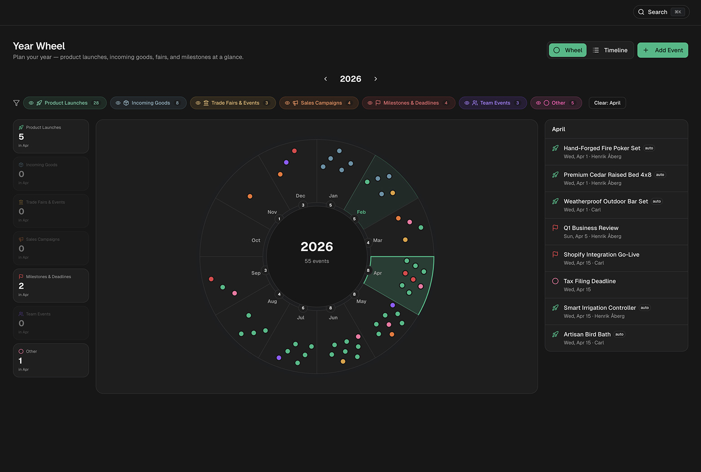
Task: Click the rocket icon next to Smart Irrigation Controller
Action: [555, 307]
